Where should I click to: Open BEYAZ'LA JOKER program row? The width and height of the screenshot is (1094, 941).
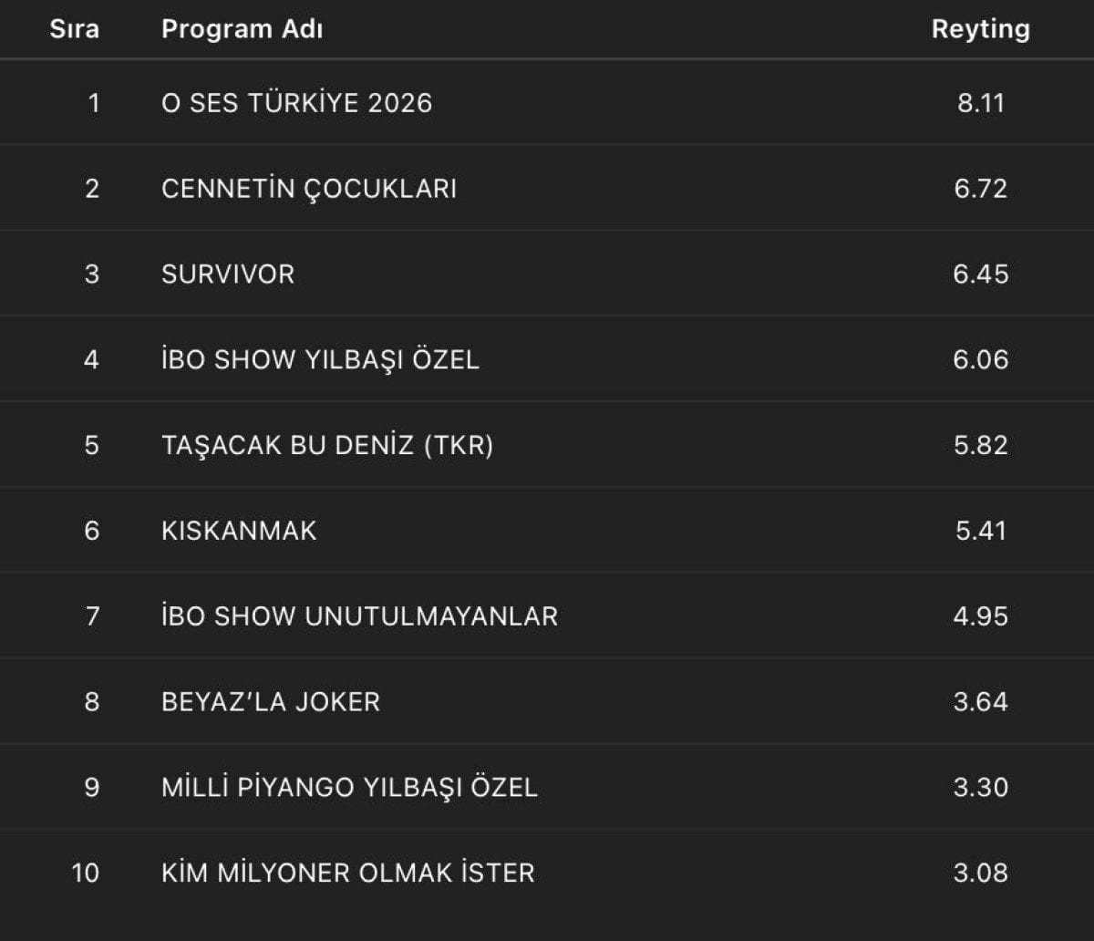pyautogui.click(x=271, y=702)
